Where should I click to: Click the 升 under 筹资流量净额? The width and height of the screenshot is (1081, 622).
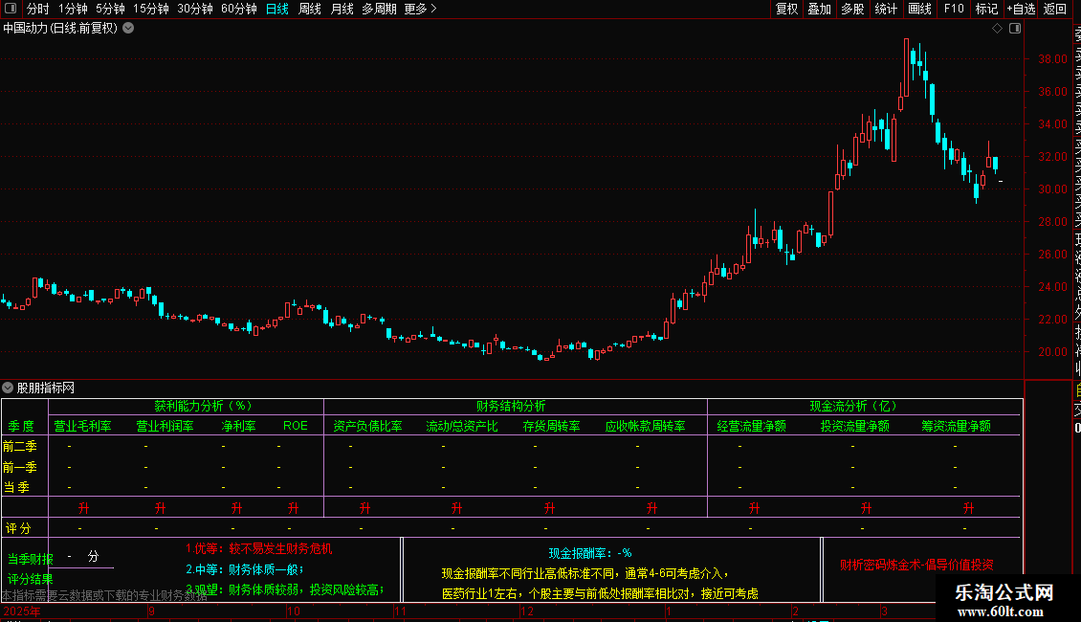[969, 508]
